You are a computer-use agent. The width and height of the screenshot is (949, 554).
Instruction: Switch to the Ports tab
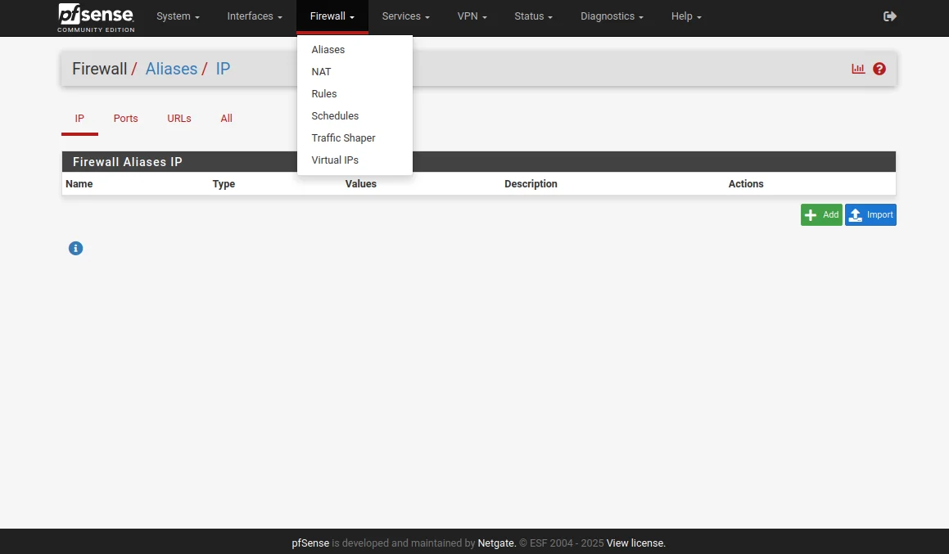click(125, 119)
